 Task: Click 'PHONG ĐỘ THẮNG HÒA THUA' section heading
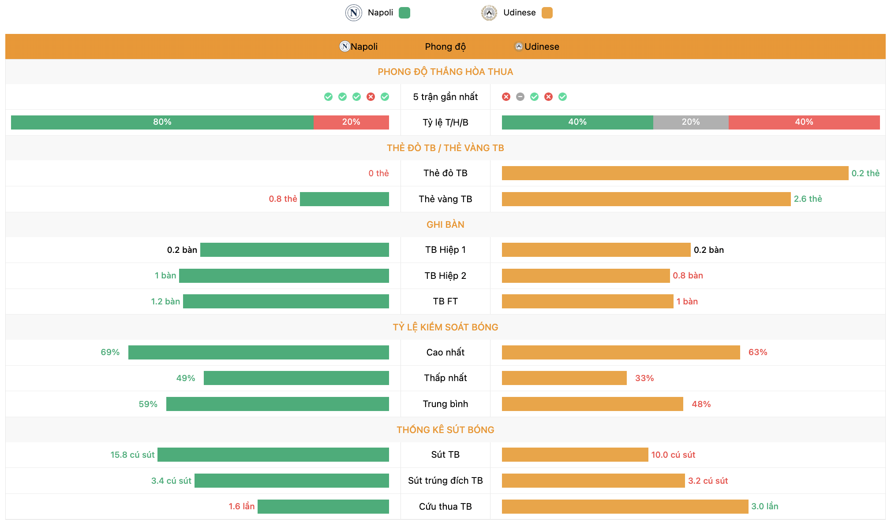click(x=445, y=72)
